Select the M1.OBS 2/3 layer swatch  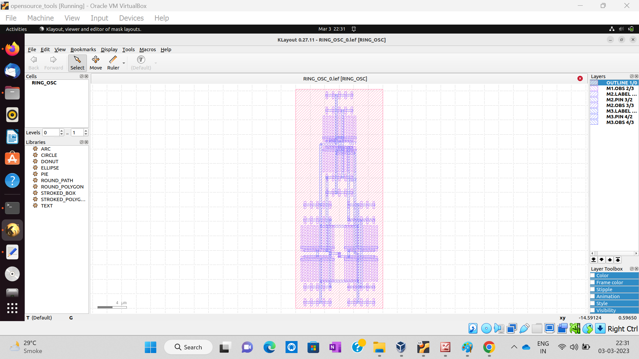(x=594, y=88)
